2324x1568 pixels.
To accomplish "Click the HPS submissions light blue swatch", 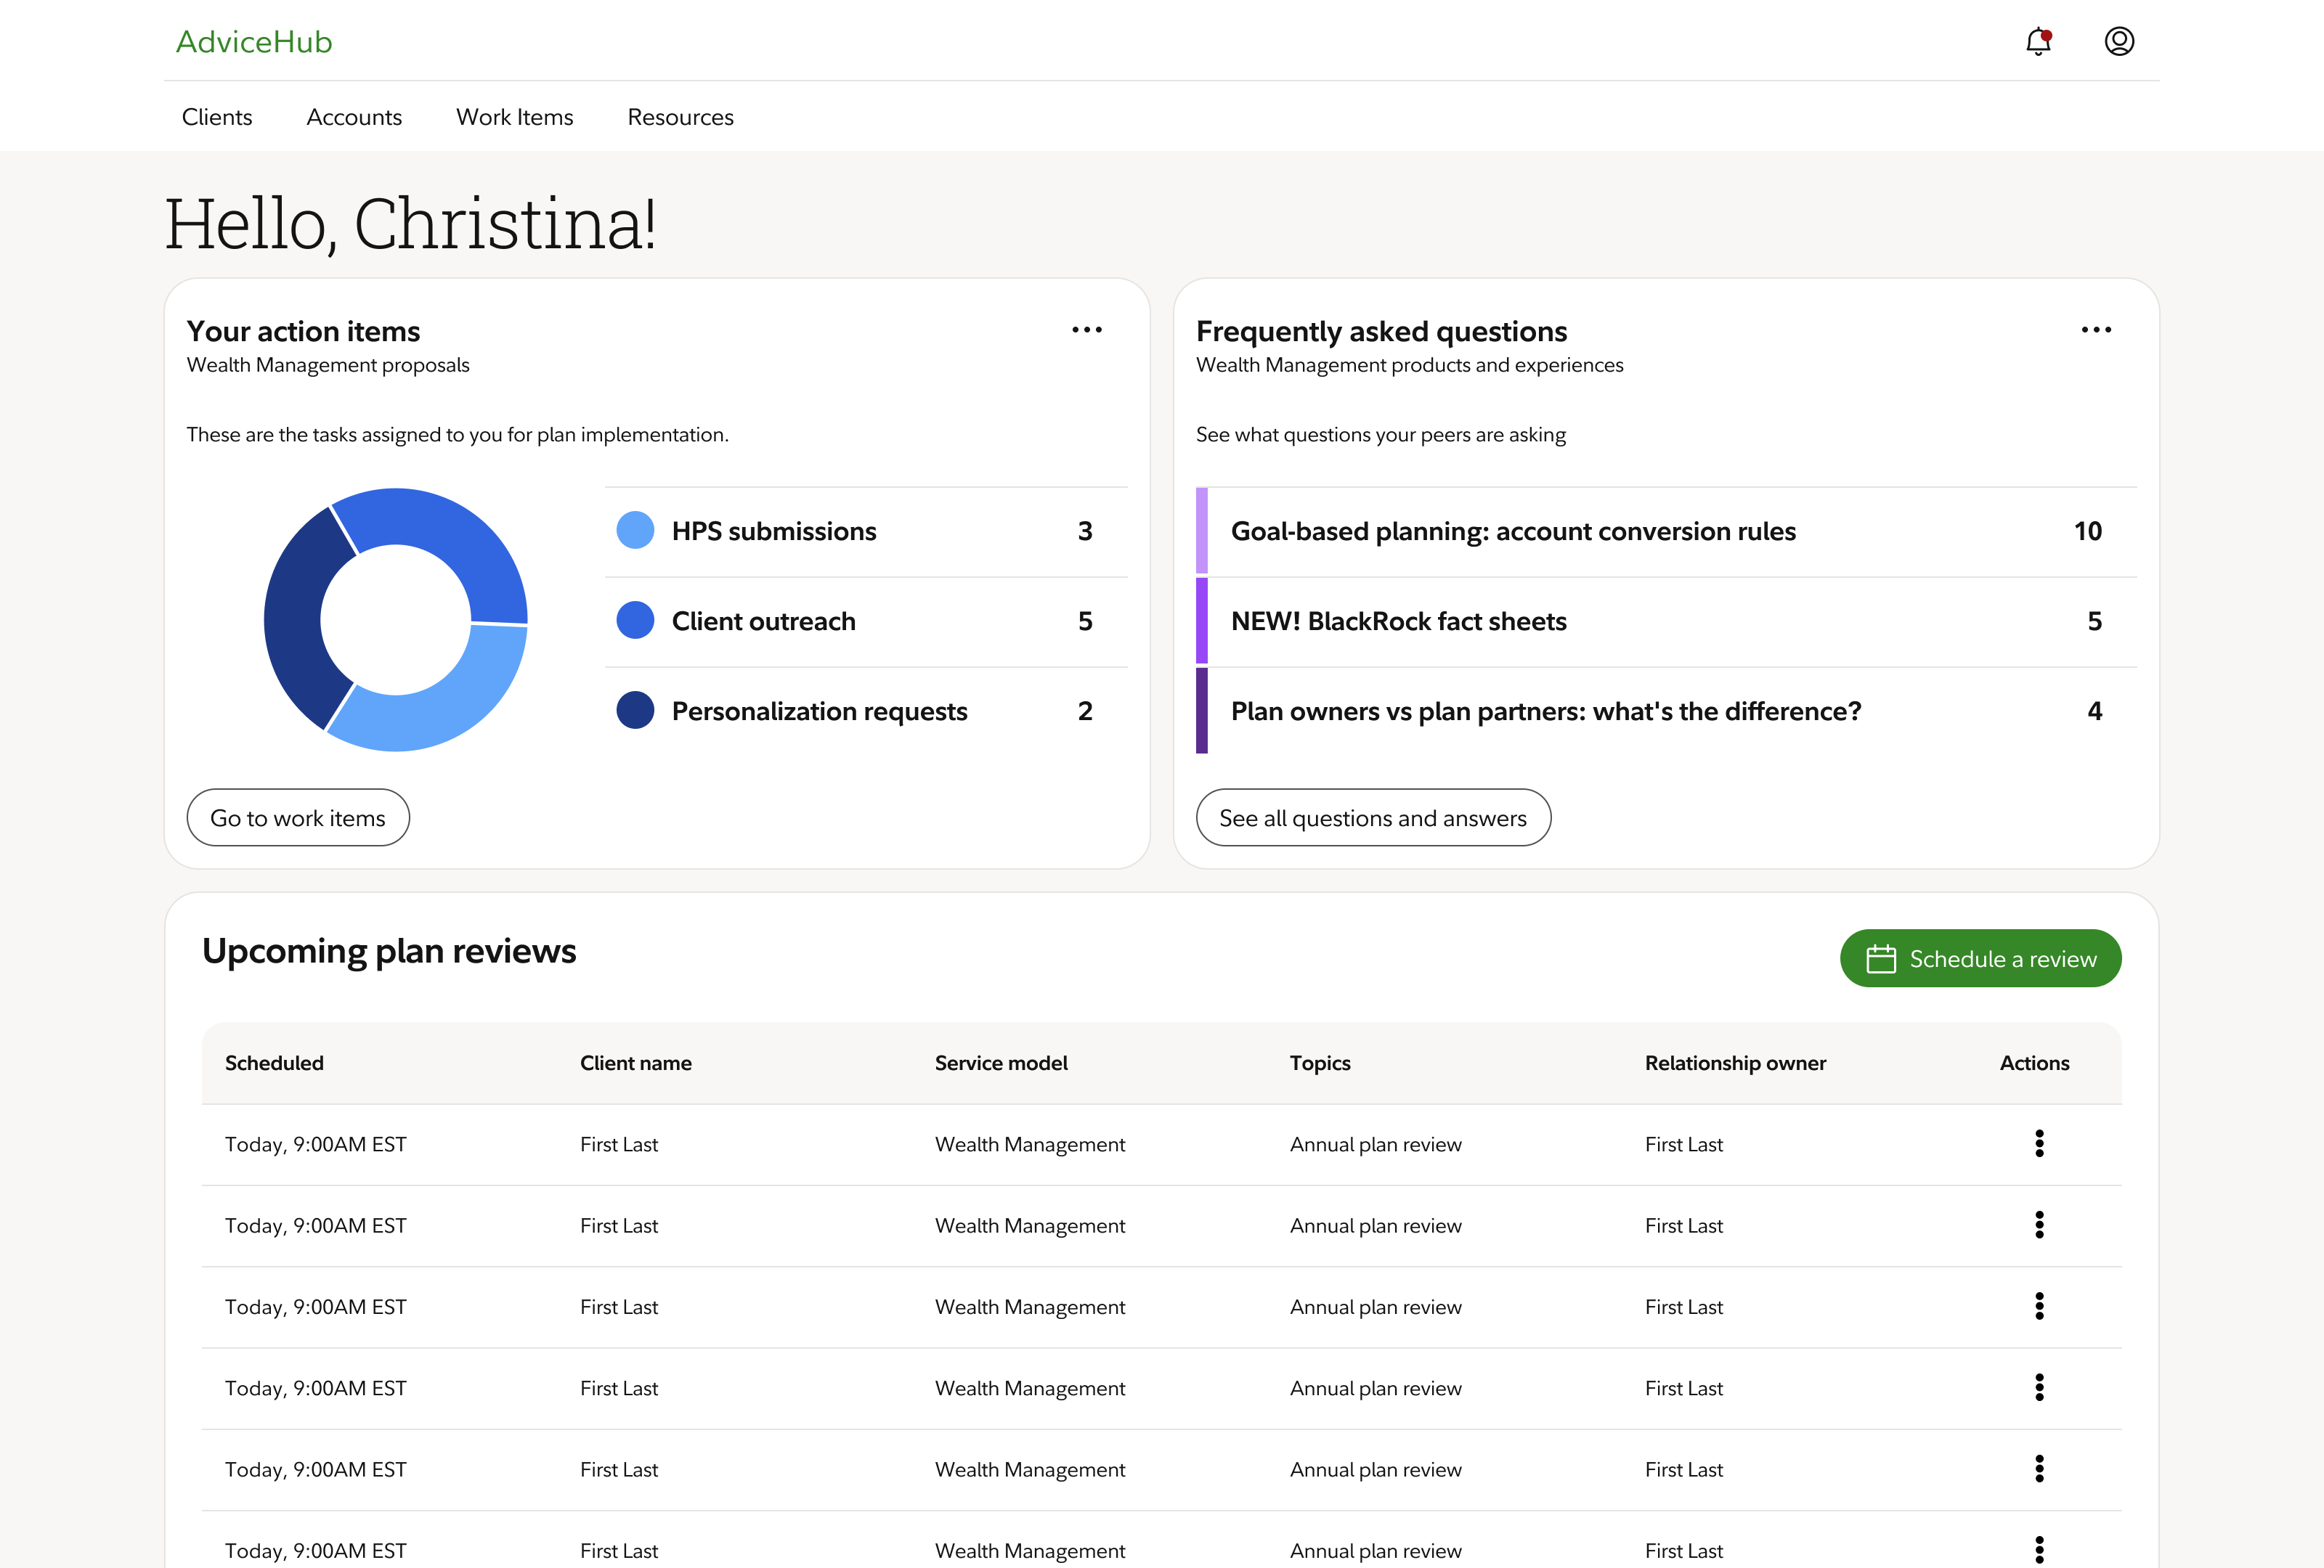I will coord(635,531).
